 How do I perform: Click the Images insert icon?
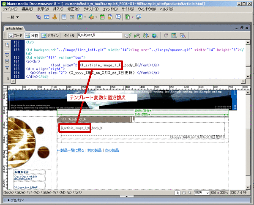click(x=80, y=17)
